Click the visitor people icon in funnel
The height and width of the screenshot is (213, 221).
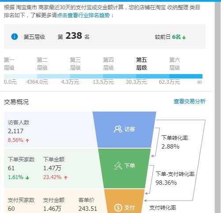click(118, 129)
